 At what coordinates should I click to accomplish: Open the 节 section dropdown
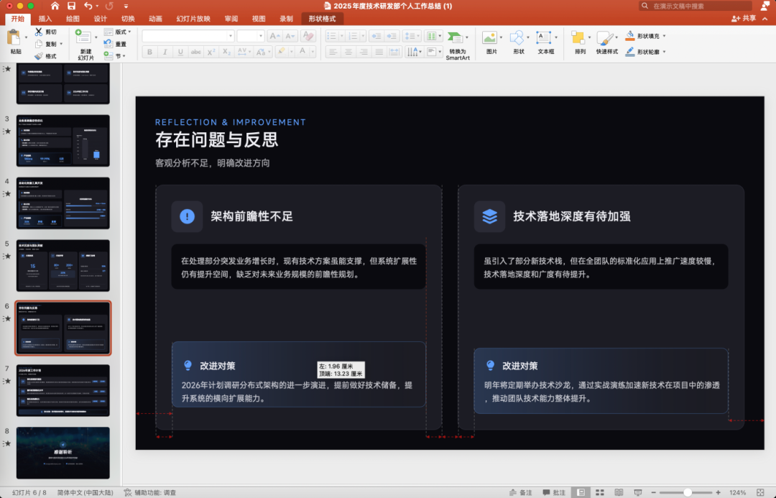coord(114,56)
